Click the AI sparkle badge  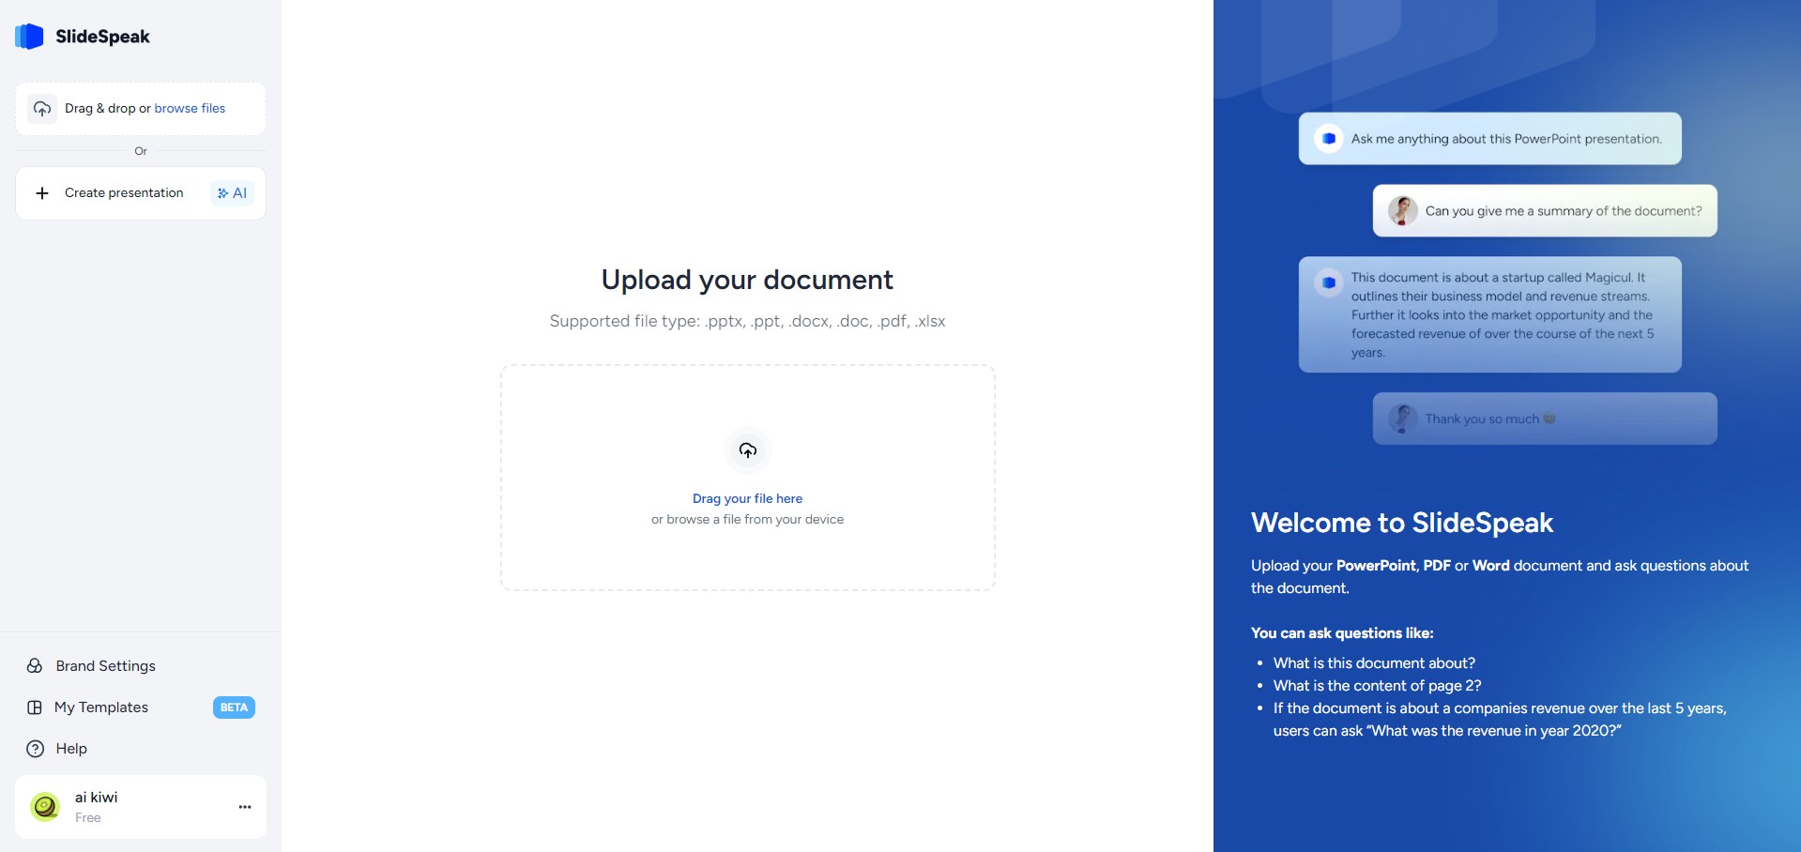[x=233, y=193]
